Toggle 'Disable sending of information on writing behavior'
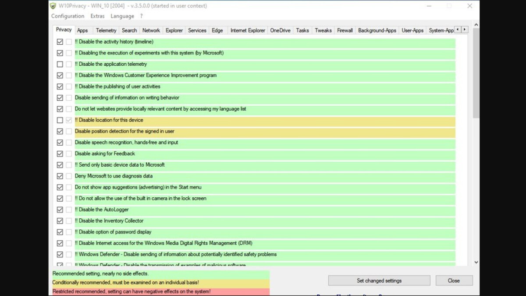Screen dimensions: 526x296 [x=60, y=98]
